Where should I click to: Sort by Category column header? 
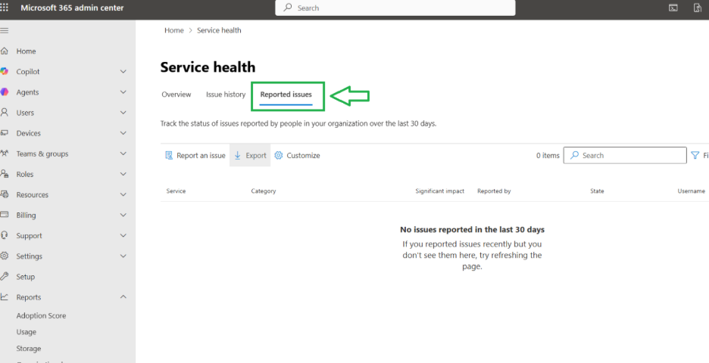point(264,191)
